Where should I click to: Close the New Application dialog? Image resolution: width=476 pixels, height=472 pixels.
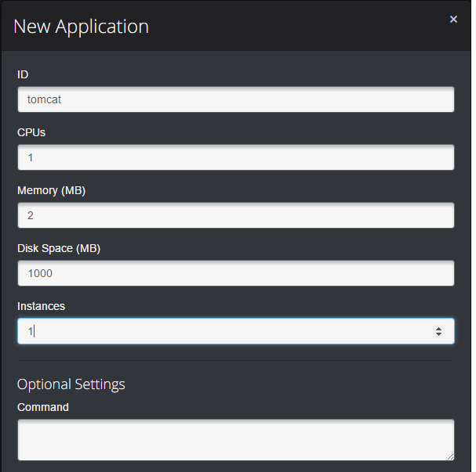[x=453, y=20]
